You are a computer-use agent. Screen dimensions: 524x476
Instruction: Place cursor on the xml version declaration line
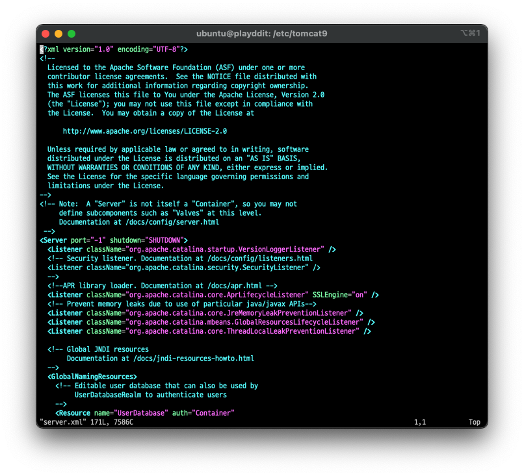click(x=114, y=49)
